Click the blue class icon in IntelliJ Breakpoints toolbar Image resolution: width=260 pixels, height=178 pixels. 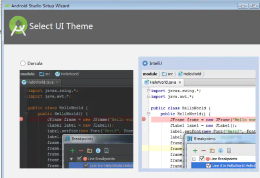220,151
